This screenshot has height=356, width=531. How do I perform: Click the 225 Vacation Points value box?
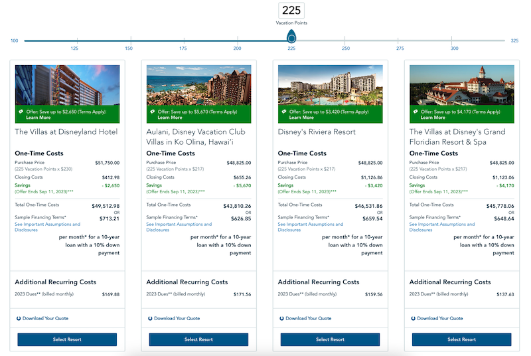coord(291,10)
